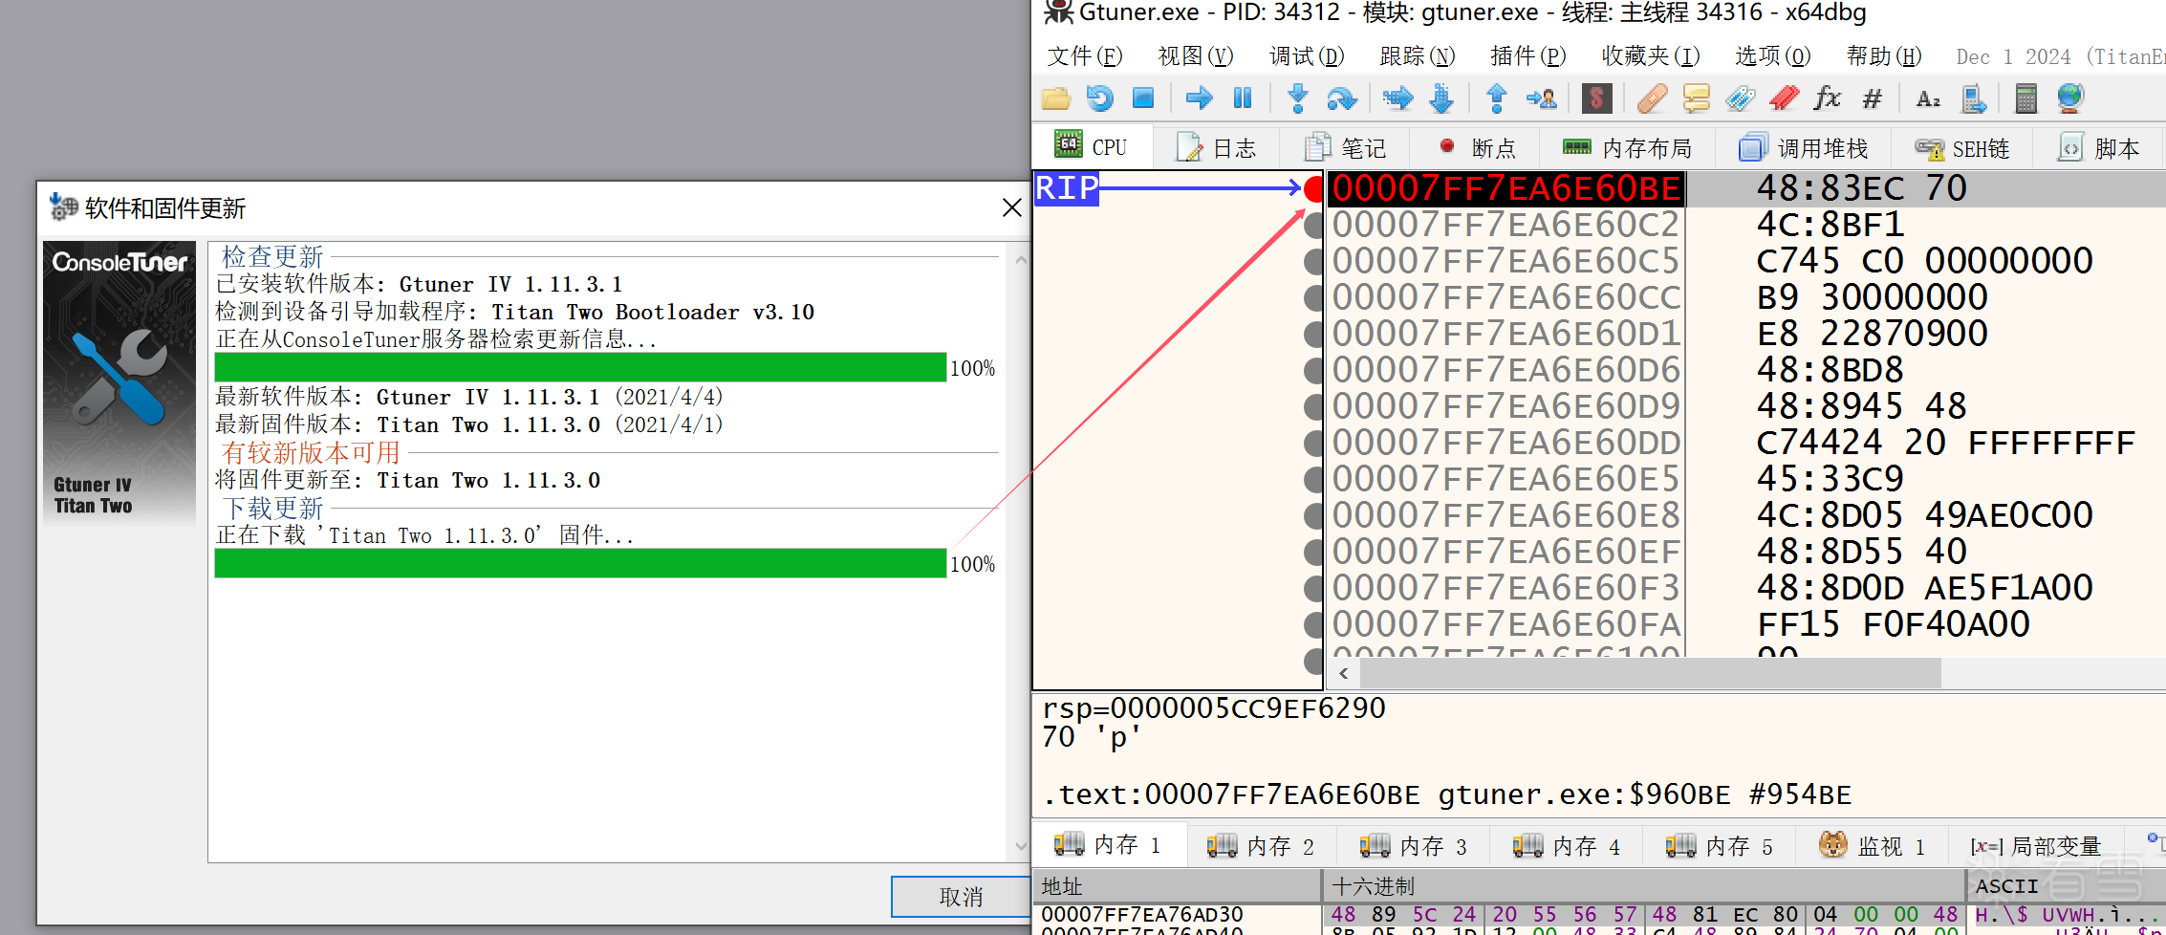
Task: Open the 跟踪(N) menu
Action: point(1418,56)
